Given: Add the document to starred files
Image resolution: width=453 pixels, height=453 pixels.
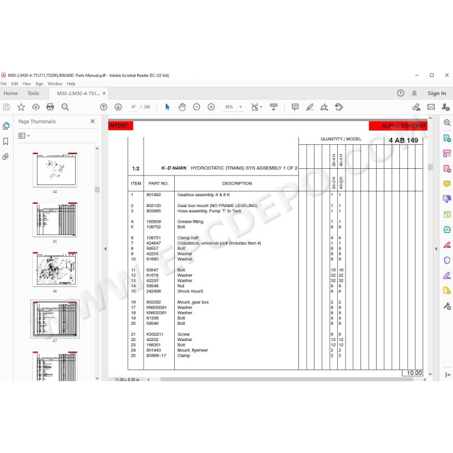Looking at the screenshot, I should [x=21, y=107].
